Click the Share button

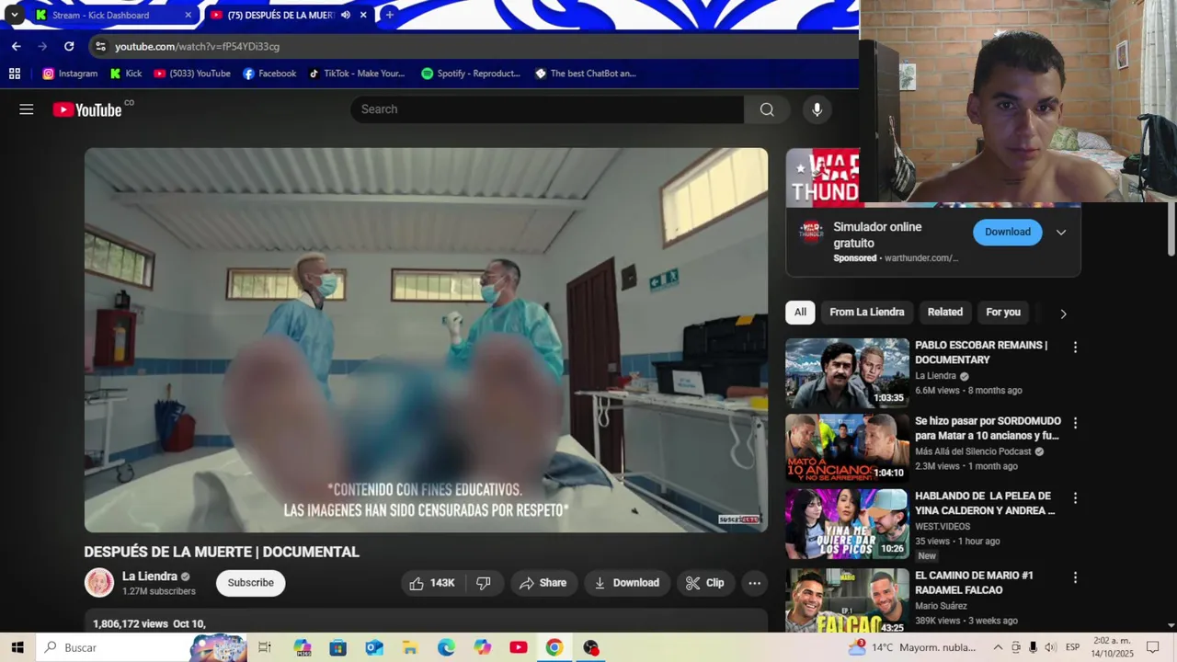coord(543,583)
